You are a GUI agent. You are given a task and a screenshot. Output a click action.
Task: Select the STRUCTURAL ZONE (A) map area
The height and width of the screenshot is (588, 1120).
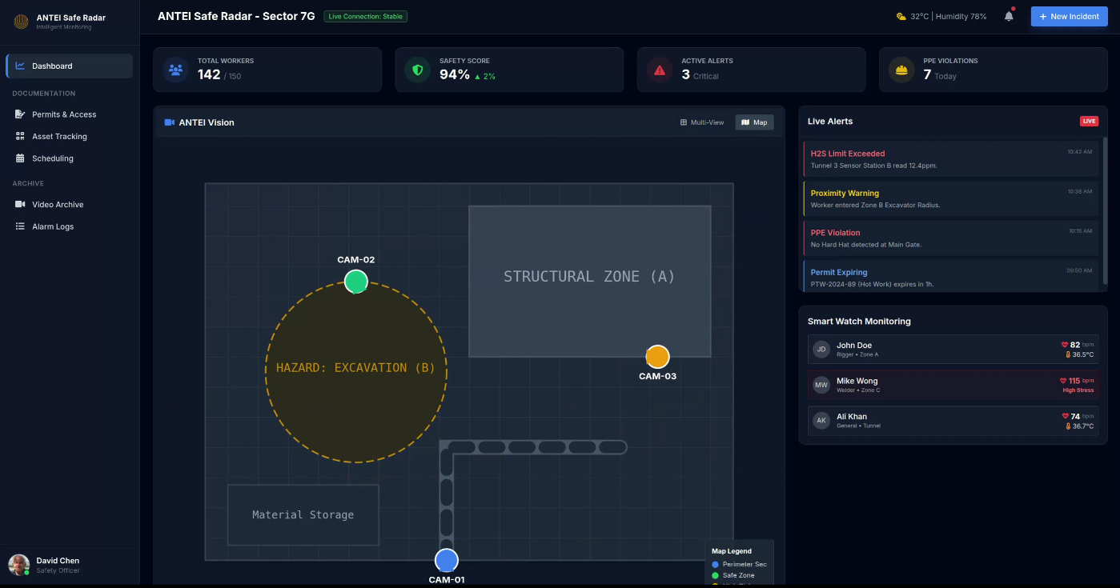point(590,281)
